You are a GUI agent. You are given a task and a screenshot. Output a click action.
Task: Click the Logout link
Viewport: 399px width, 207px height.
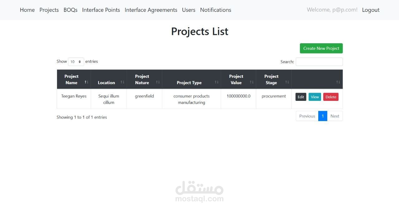tap(371, 10)
